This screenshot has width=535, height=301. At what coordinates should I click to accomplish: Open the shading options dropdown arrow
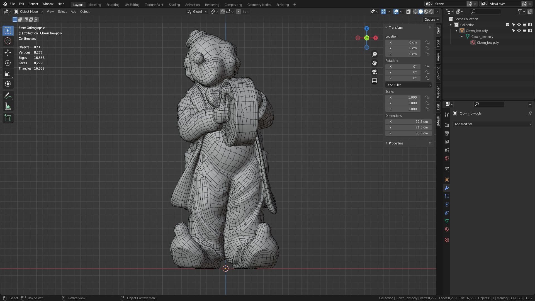[x=437, y=11]
